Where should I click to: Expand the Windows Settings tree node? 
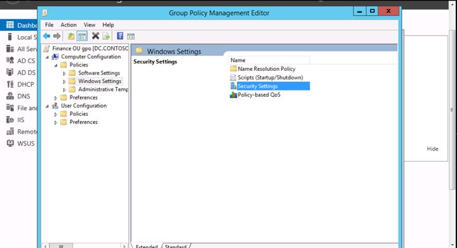click(64, 82)
